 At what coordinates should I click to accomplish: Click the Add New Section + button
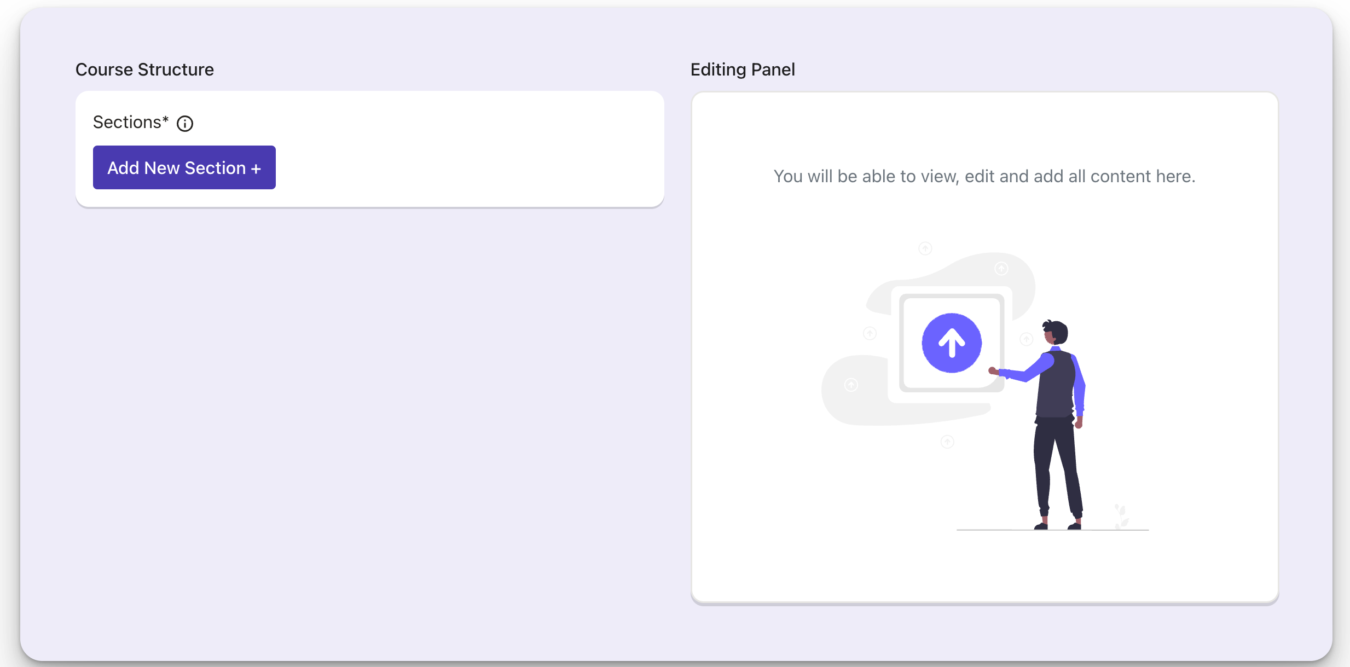[x=184, y=167]
